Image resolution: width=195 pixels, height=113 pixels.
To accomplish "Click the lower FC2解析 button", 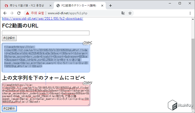I will [9, 108].
